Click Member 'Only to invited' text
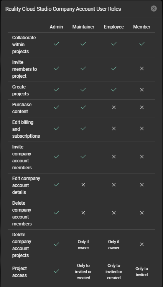 [142, 272]
